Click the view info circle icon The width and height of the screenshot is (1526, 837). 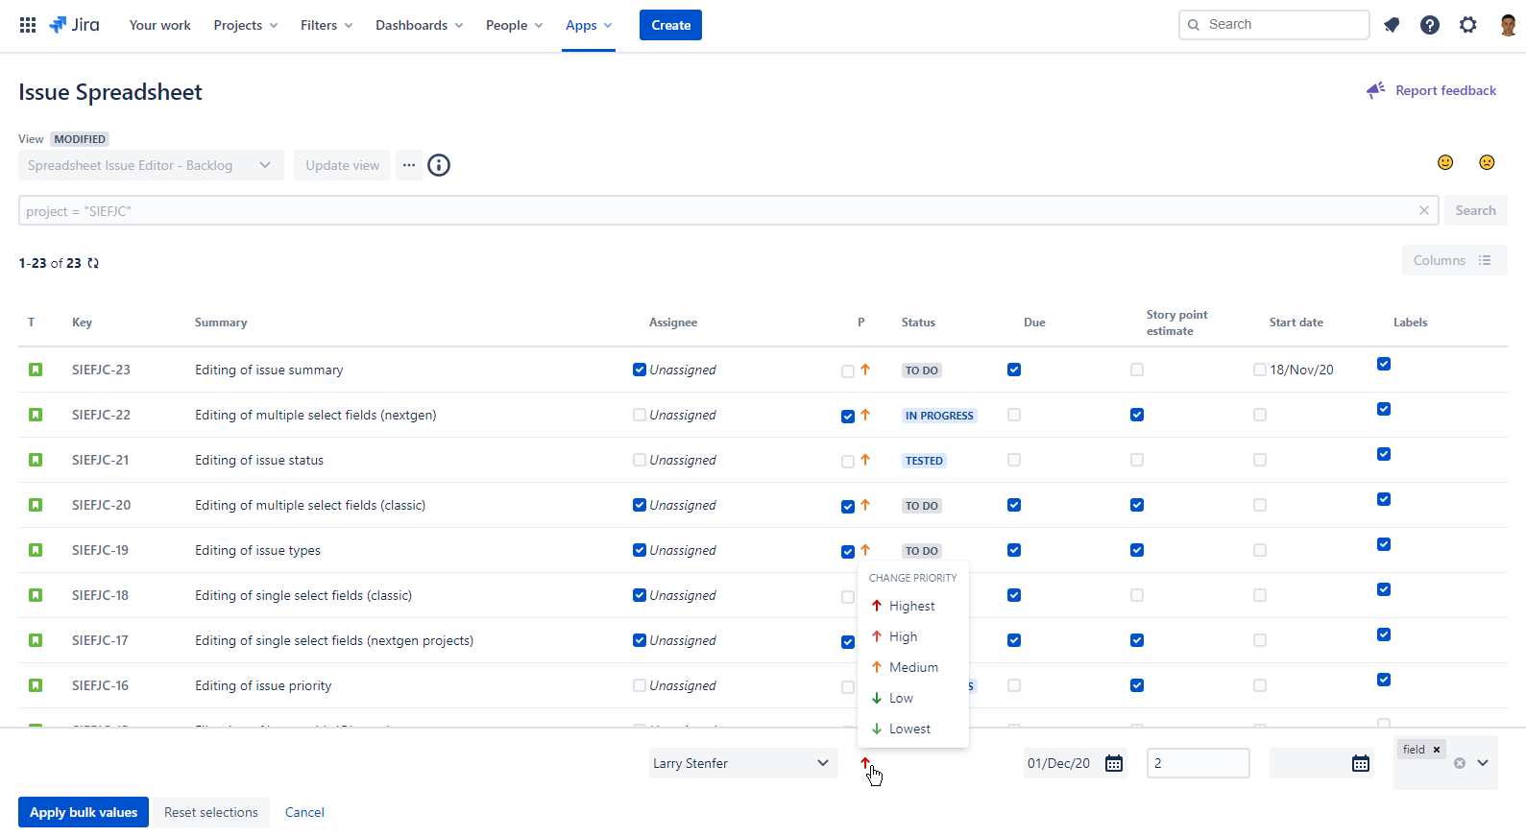click(x=439, y=165)
